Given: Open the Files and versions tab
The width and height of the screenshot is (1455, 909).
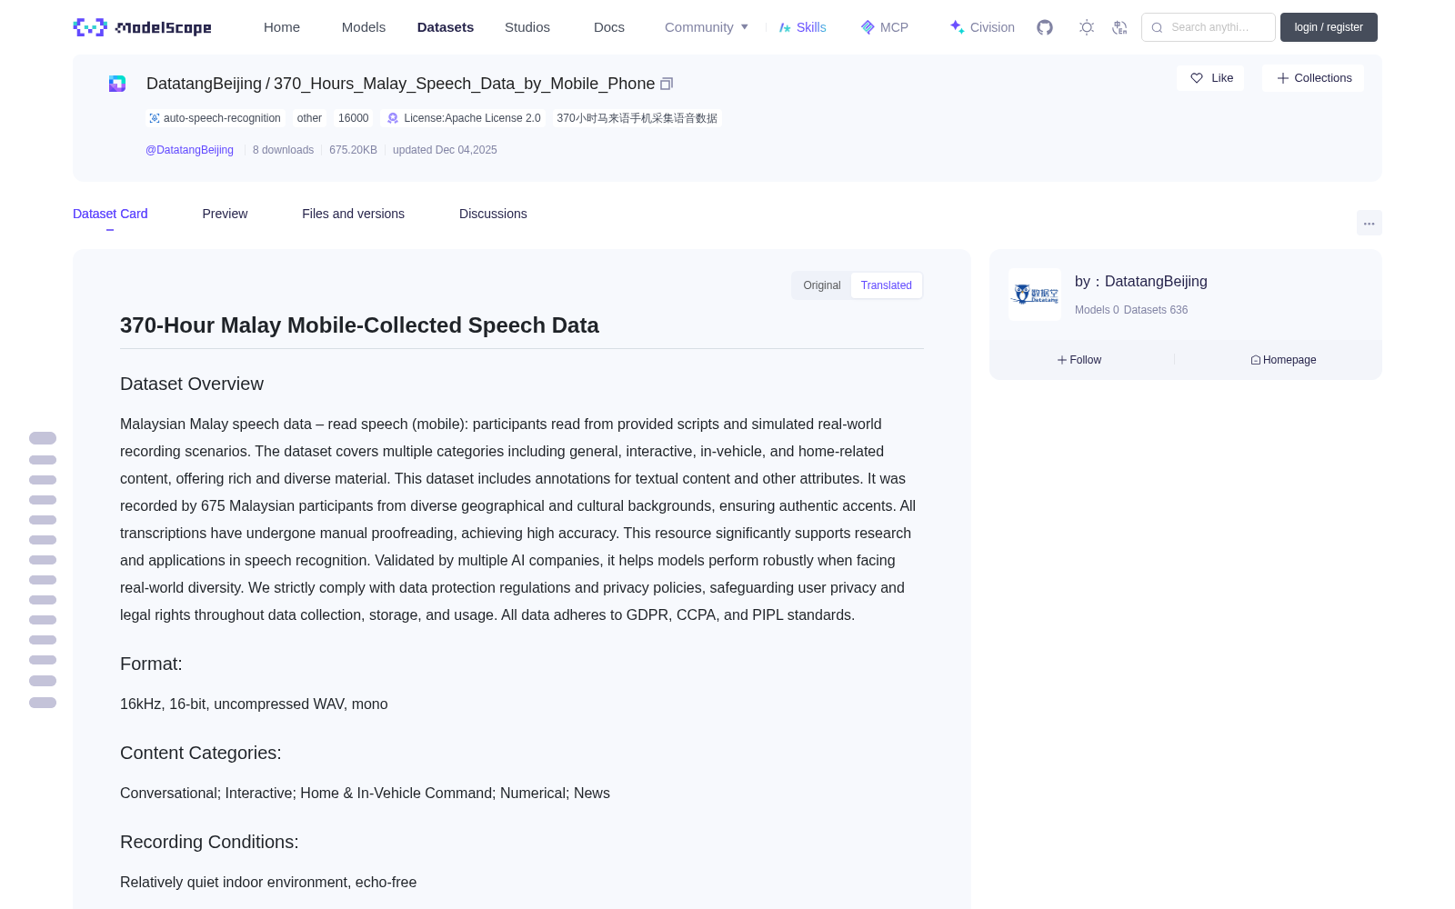Looking at the screenshot, I should click(x=353, y=214).
